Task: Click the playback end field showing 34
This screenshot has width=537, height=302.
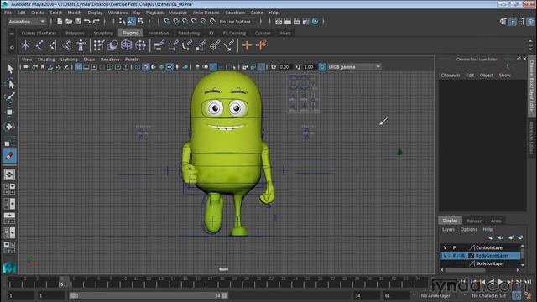Action: (x=366, y=295)
